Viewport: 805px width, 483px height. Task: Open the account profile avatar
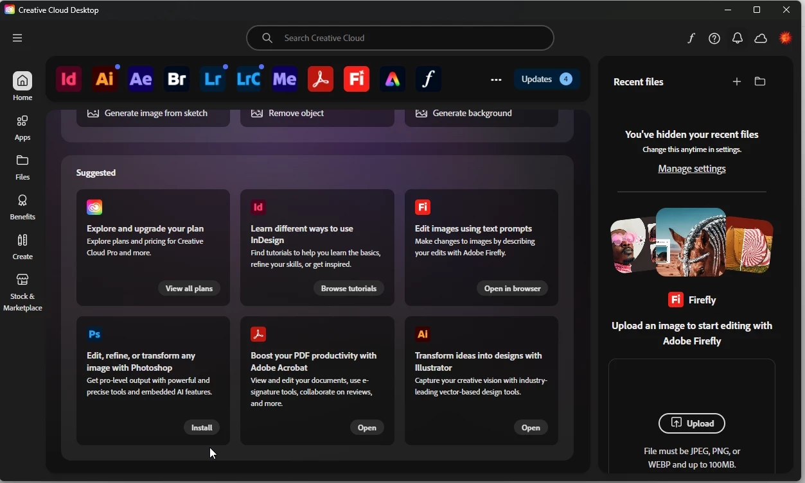(x=786, y=38)
